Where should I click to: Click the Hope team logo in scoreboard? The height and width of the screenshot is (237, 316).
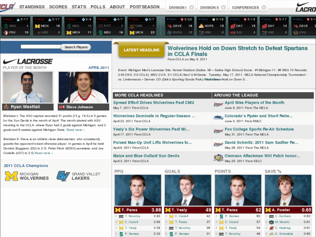pyautogui.click(x=201, y=26)
